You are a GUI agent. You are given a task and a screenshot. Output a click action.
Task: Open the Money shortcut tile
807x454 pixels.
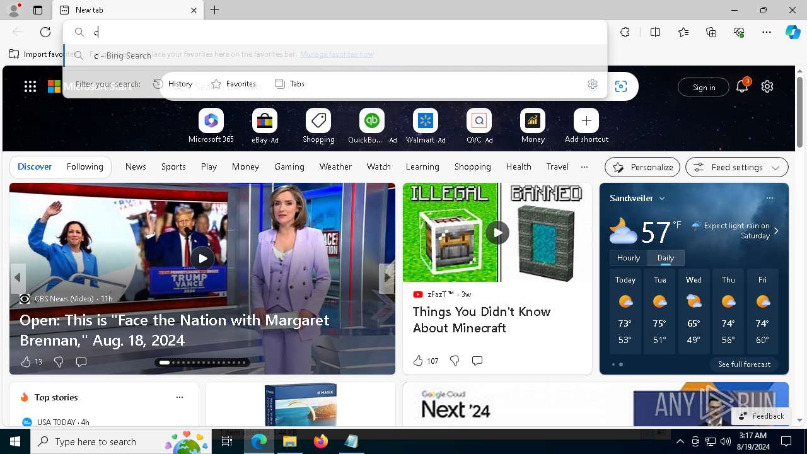point(533,125)
